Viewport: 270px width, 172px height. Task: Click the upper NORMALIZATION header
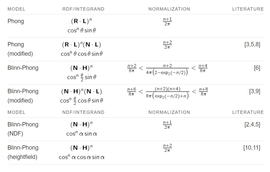click(169, 9)
